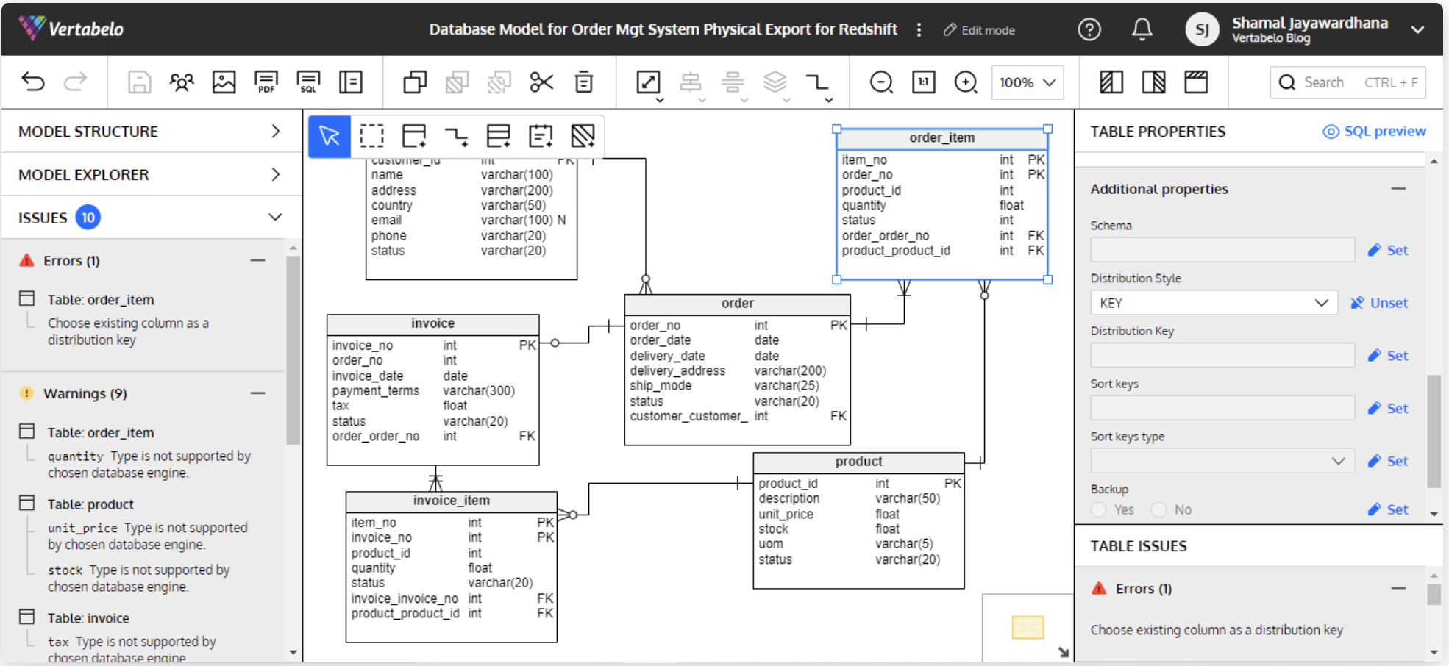The width and height of the screenshot is (1449, 666).
Task: Select the Add new reference tool
Action: (x=456, y=136)
